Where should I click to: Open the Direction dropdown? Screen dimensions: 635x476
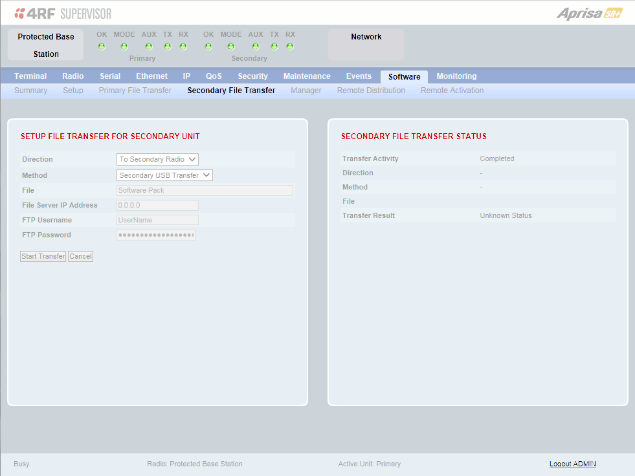pos(157,160)
